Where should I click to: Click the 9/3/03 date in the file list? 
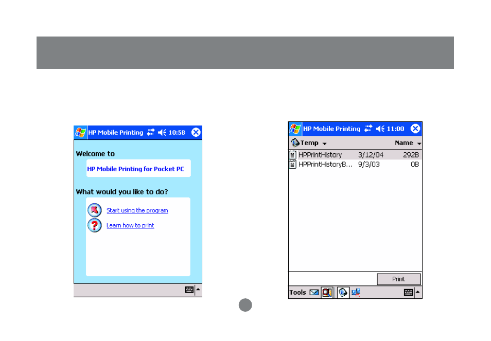[369, 164]
